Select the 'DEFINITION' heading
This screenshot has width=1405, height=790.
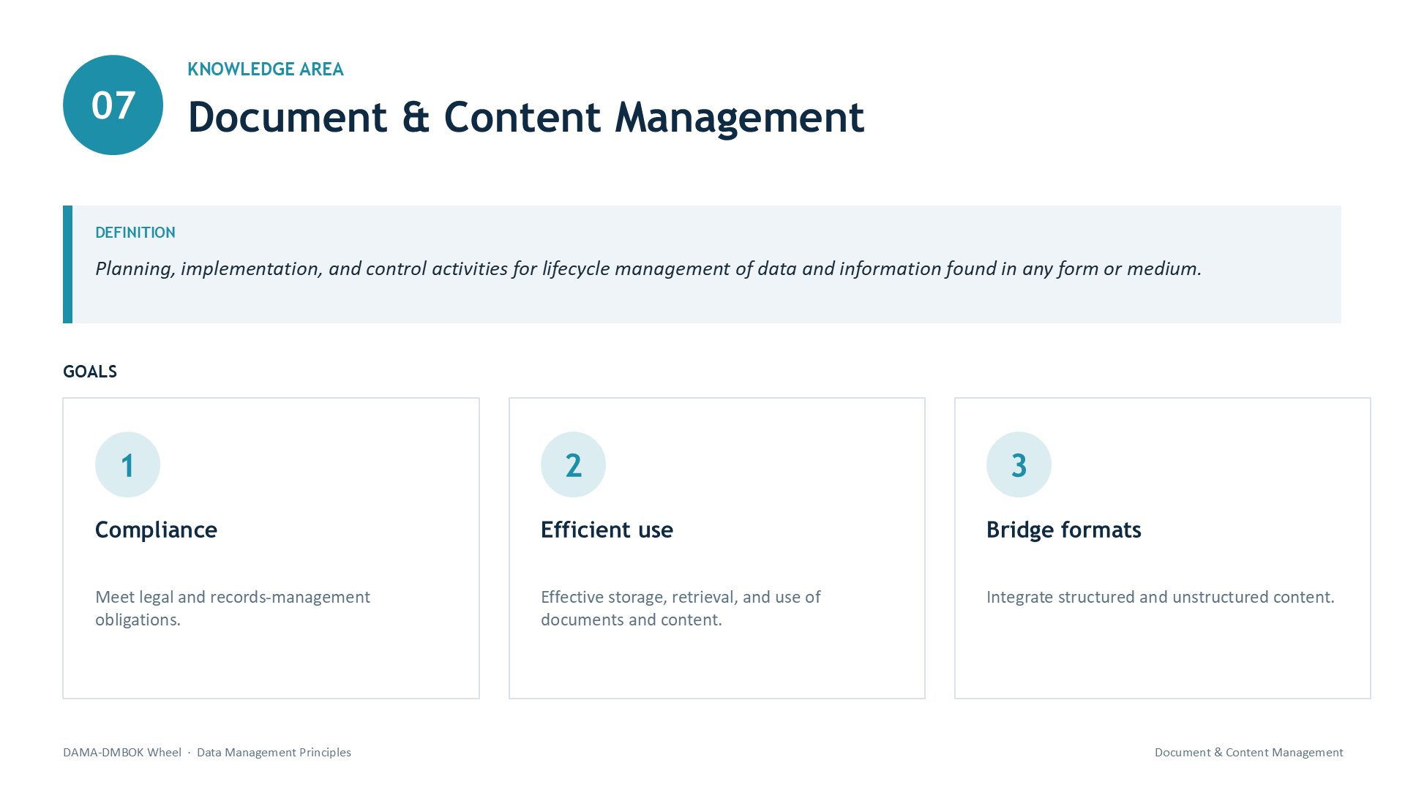tap(135, 233)
